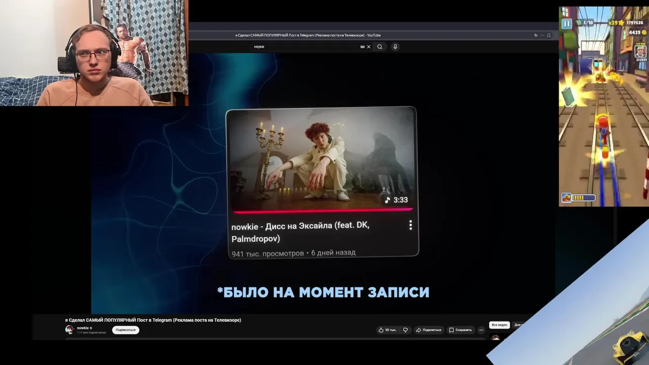
Task: Dislike the video with thumbs down
Action: click(405, 330)
